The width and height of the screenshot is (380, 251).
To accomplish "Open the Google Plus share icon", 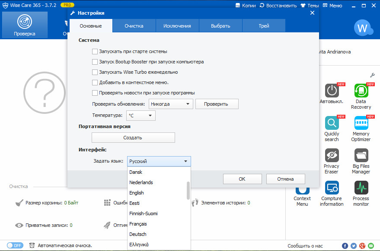I will pyautogui.click(x=362, y=246).
